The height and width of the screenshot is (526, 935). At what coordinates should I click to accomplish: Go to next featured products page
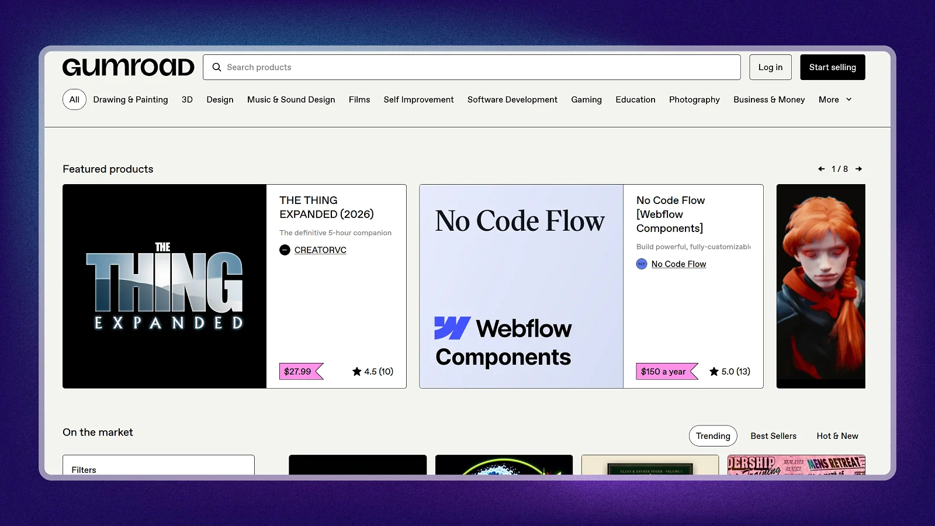(x=858, y=169)
